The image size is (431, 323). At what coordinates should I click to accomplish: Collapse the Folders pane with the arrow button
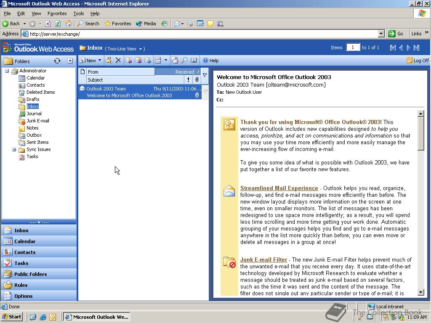[70, 61]
